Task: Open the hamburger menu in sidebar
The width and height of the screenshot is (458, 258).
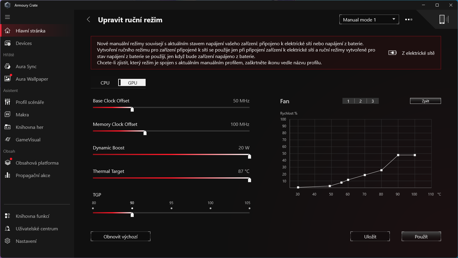Action: [7, 17]
